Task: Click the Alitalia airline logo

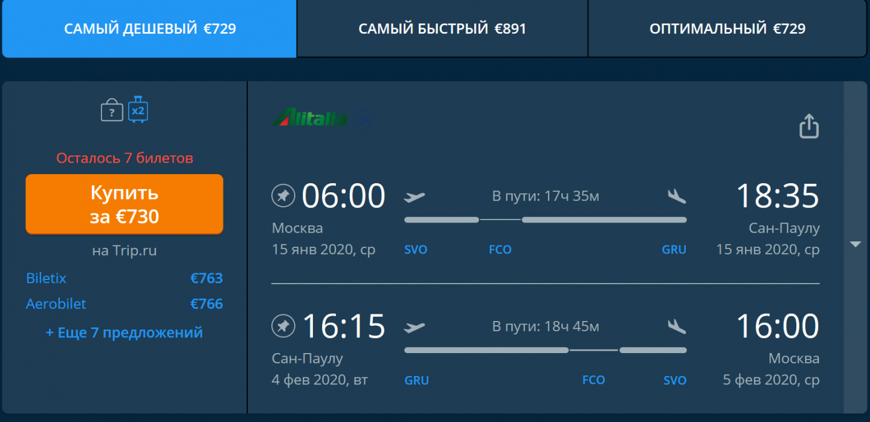Action: (x=309, y=117)
